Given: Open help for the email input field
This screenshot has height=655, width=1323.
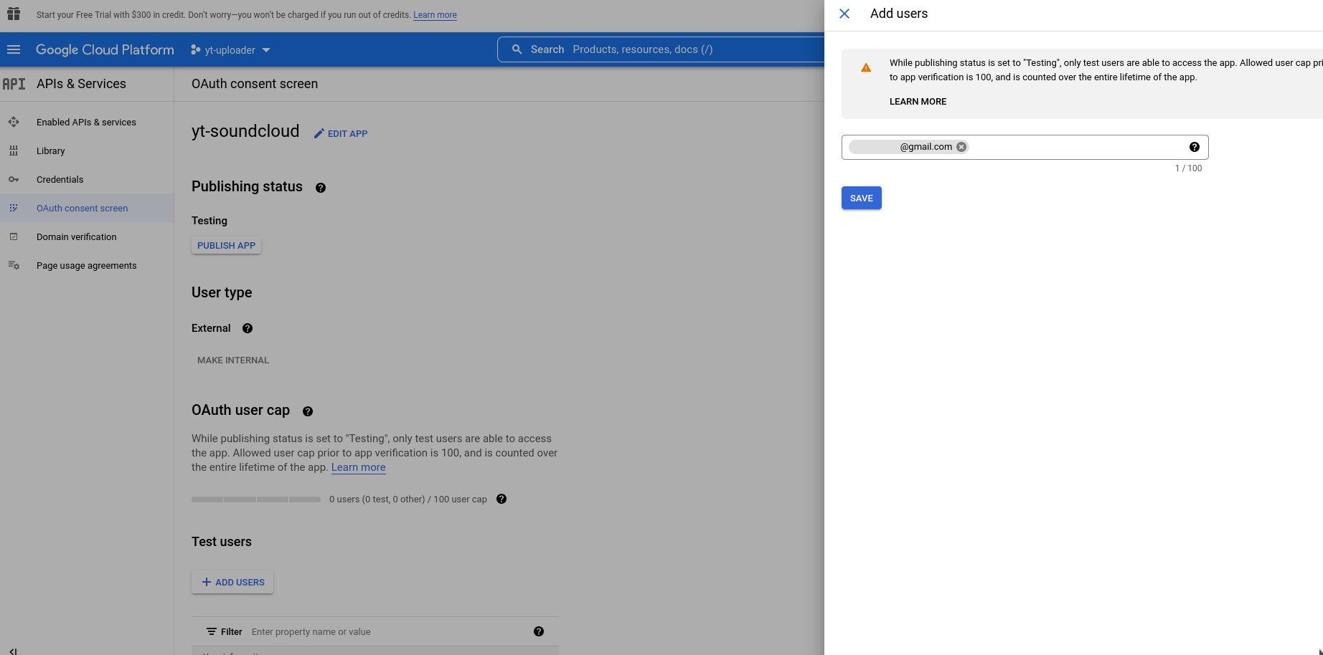Looking at the screenshot, I should 1194,147.
